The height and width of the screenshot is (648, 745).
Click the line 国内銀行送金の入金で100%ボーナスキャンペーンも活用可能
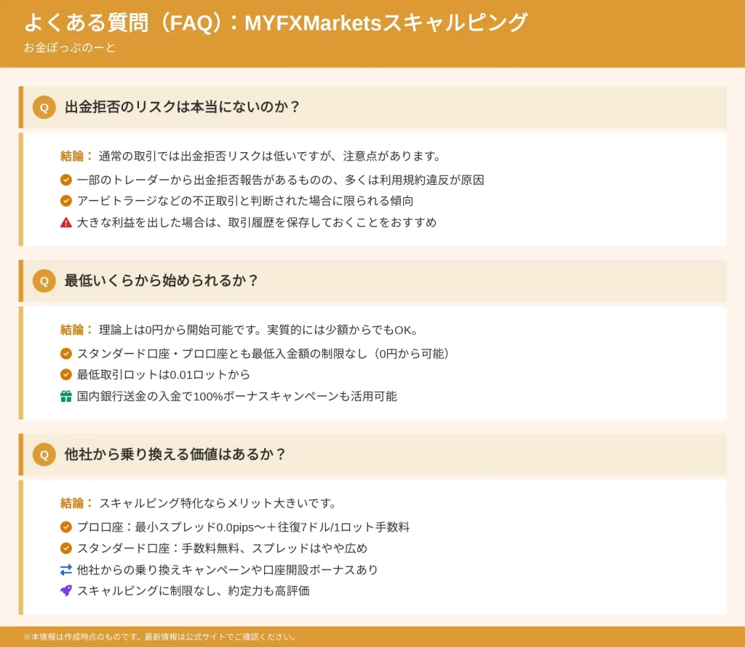tap(236, 396)
